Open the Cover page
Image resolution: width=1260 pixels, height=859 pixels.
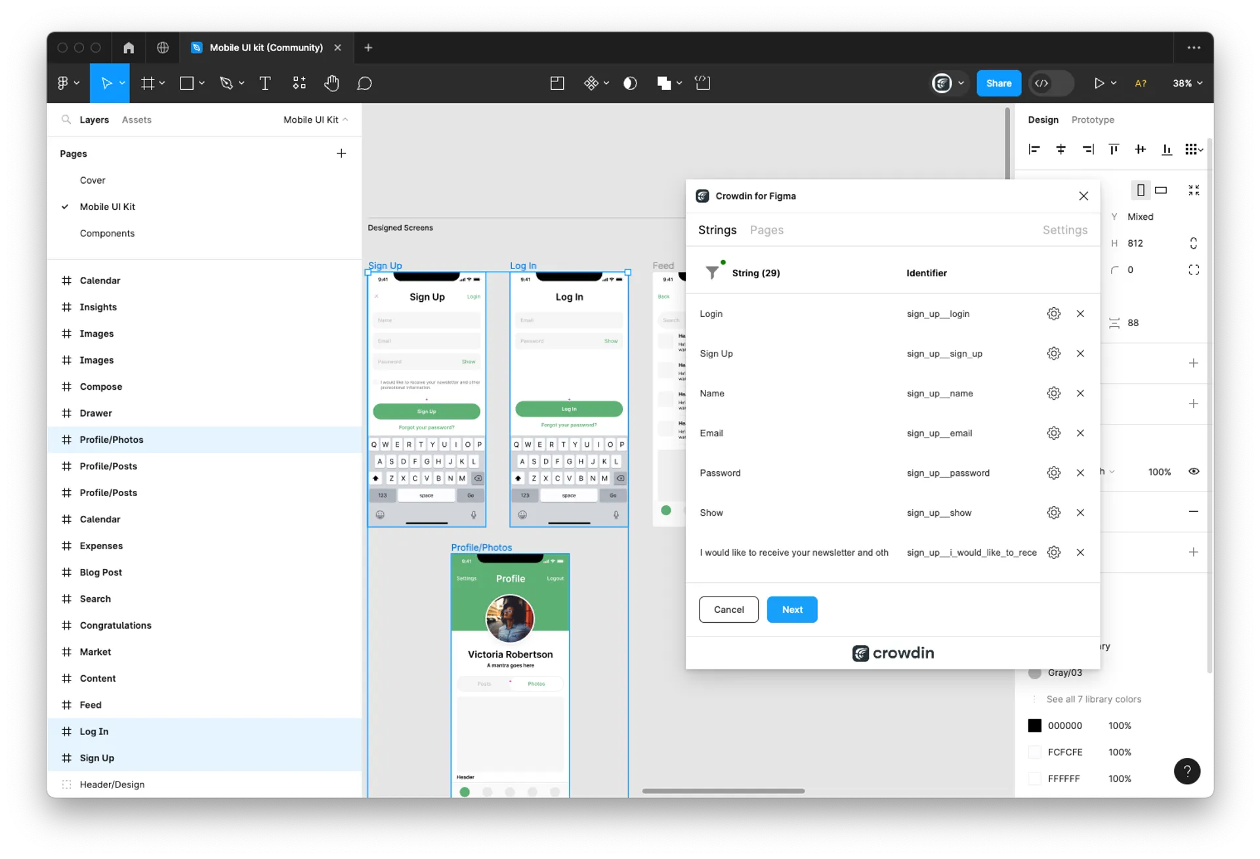[x=93, y=180]
